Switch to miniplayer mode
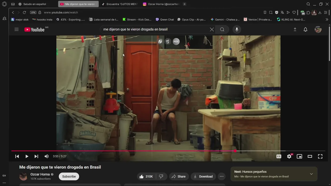 point(299,156)
